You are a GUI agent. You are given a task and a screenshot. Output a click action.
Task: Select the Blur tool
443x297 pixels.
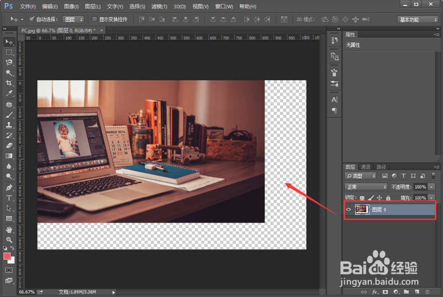click(x=9, y=166)
